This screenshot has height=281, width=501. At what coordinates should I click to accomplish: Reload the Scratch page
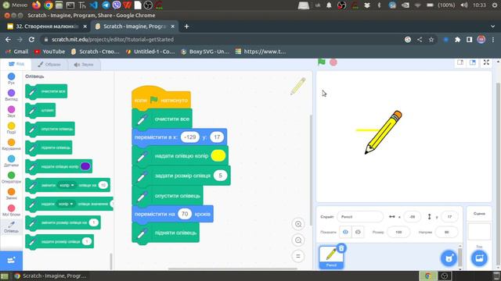(31, 40)
